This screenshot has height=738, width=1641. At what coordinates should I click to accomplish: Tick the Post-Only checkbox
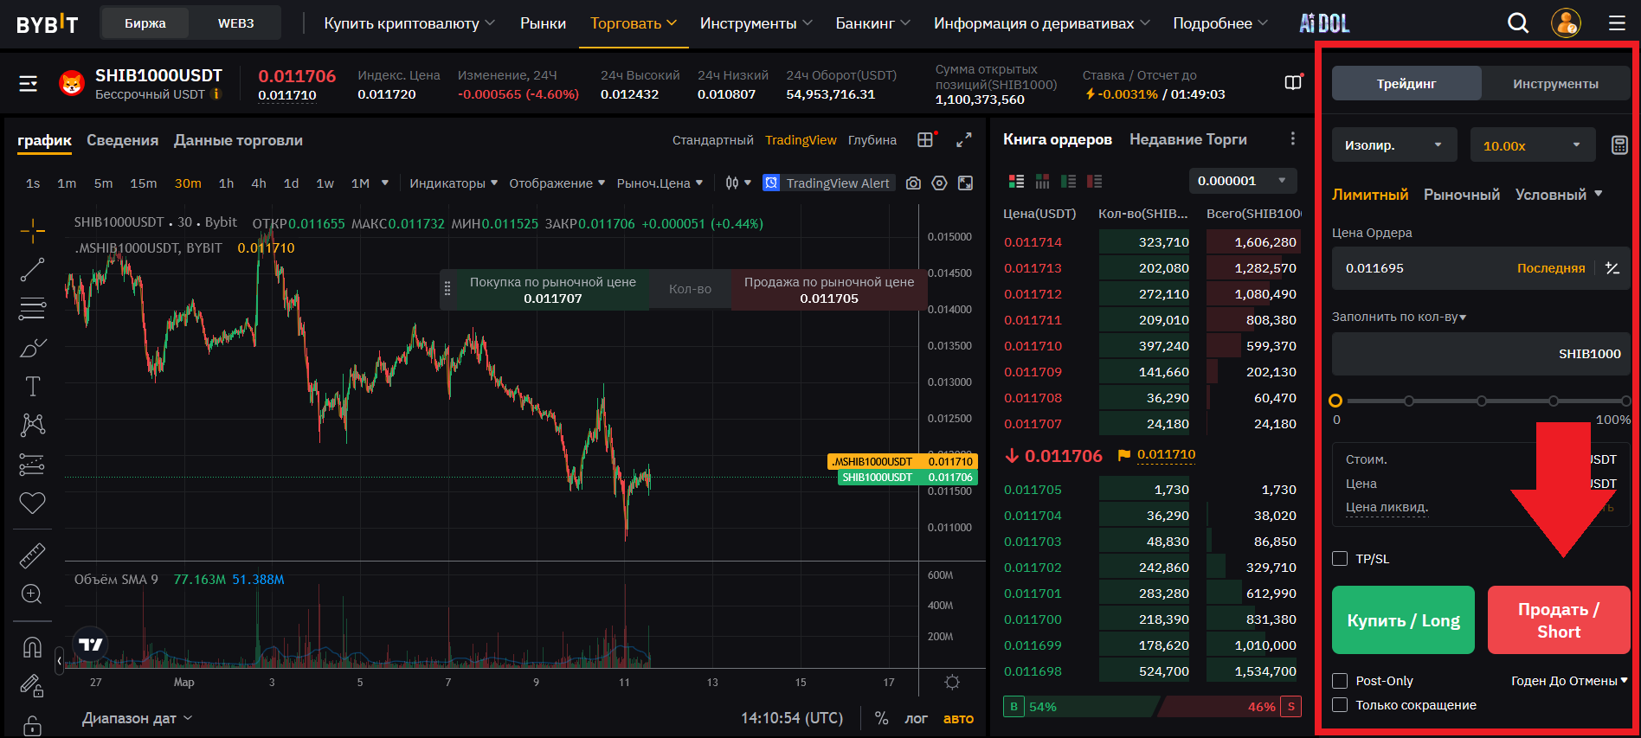[x=1340, y=681]
